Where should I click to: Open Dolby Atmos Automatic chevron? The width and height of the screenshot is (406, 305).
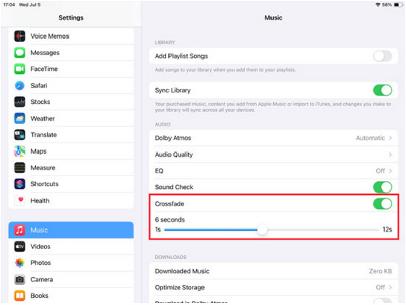click(390, 138)
